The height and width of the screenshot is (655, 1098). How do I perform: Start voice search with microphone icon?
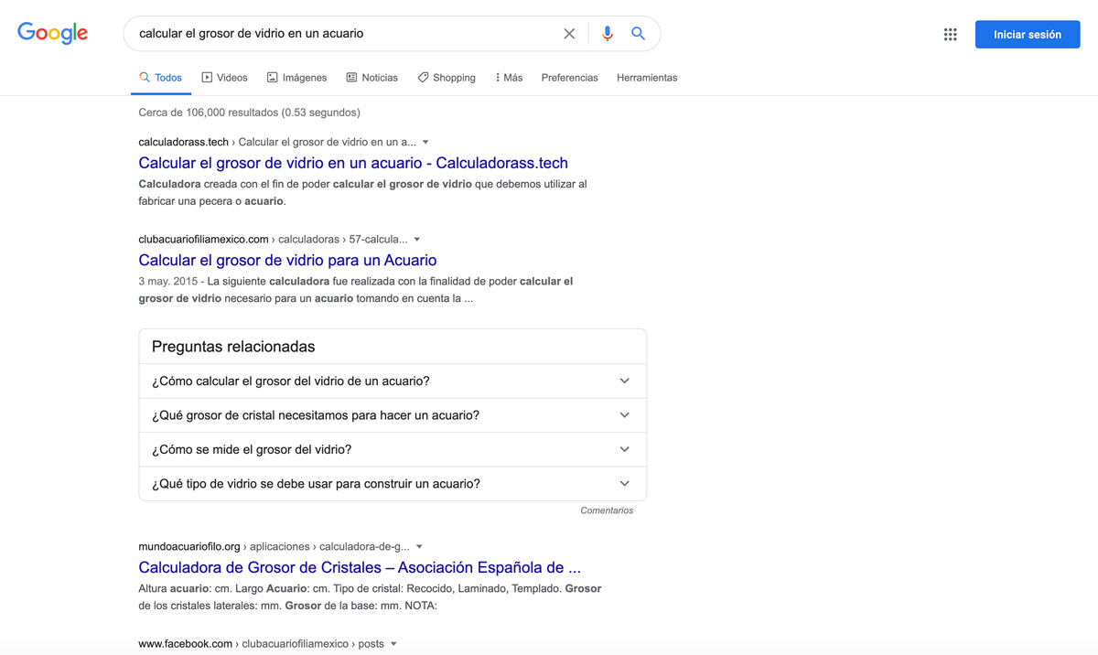[607, 34]
